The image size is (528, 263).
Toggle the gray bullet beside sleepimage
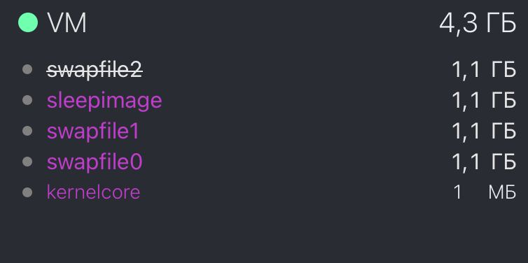point(27,100)
